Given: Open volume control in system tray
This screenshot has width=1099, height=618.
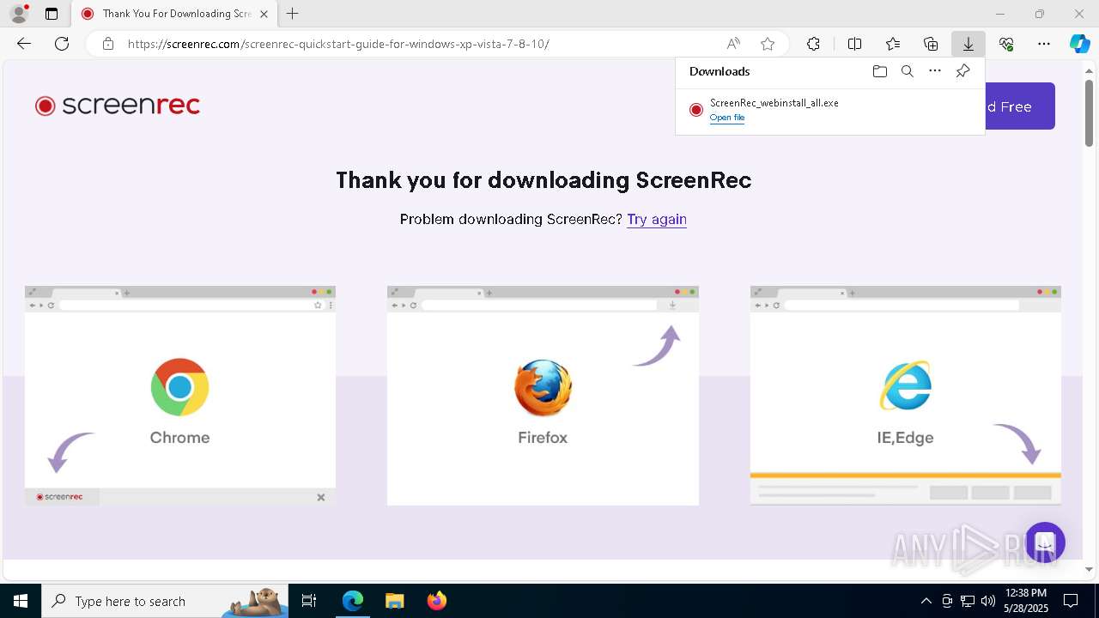Looking at the screenshot, I should 987,601.
